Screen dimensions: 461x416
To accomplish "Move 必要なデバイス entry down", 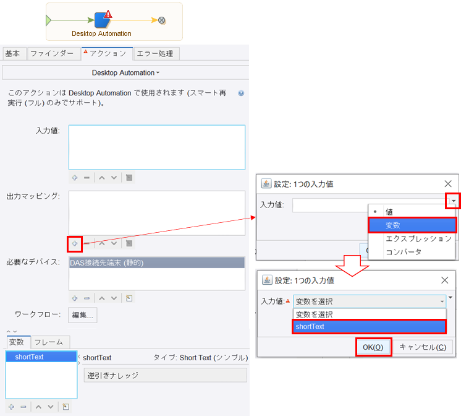I will [114, 298].
